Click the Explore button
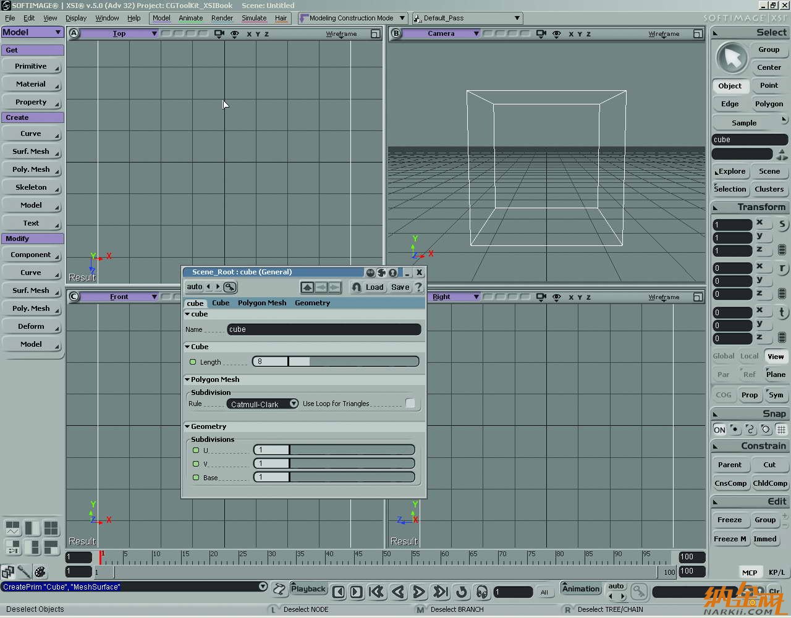Viewport: 791px width, 618px height. tap(731, 171)
